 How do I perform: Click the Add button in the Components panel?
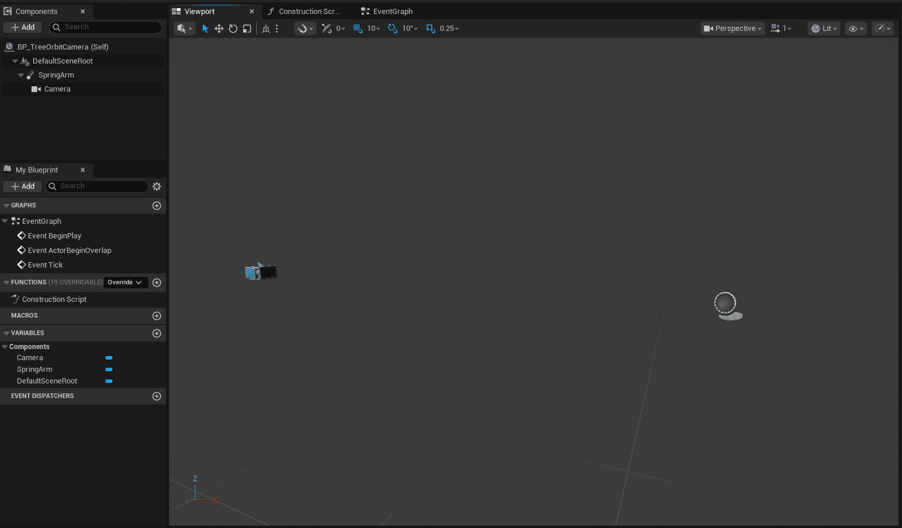[22, 27]
